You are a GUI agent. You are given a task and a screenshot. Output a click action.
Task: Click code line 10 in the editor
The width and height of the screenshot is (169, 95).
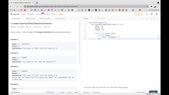click(x=124, y=39)
